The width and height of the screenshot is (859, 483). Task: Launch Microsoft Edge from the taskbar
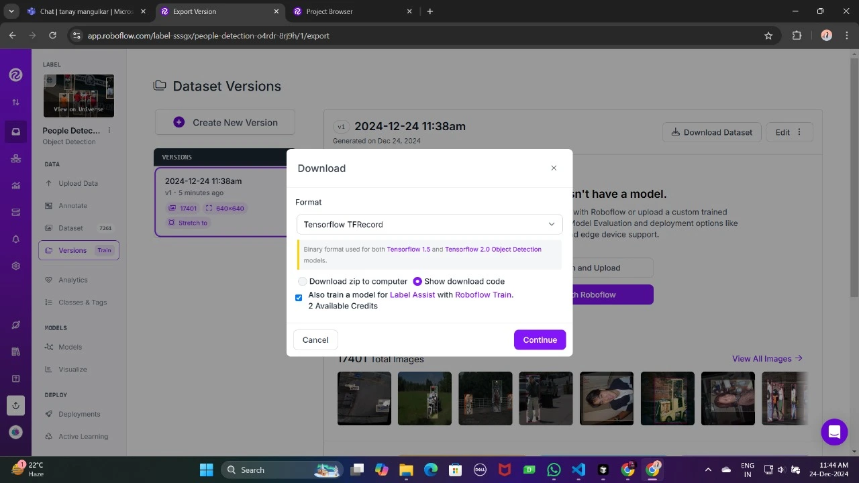pos(431,470)
